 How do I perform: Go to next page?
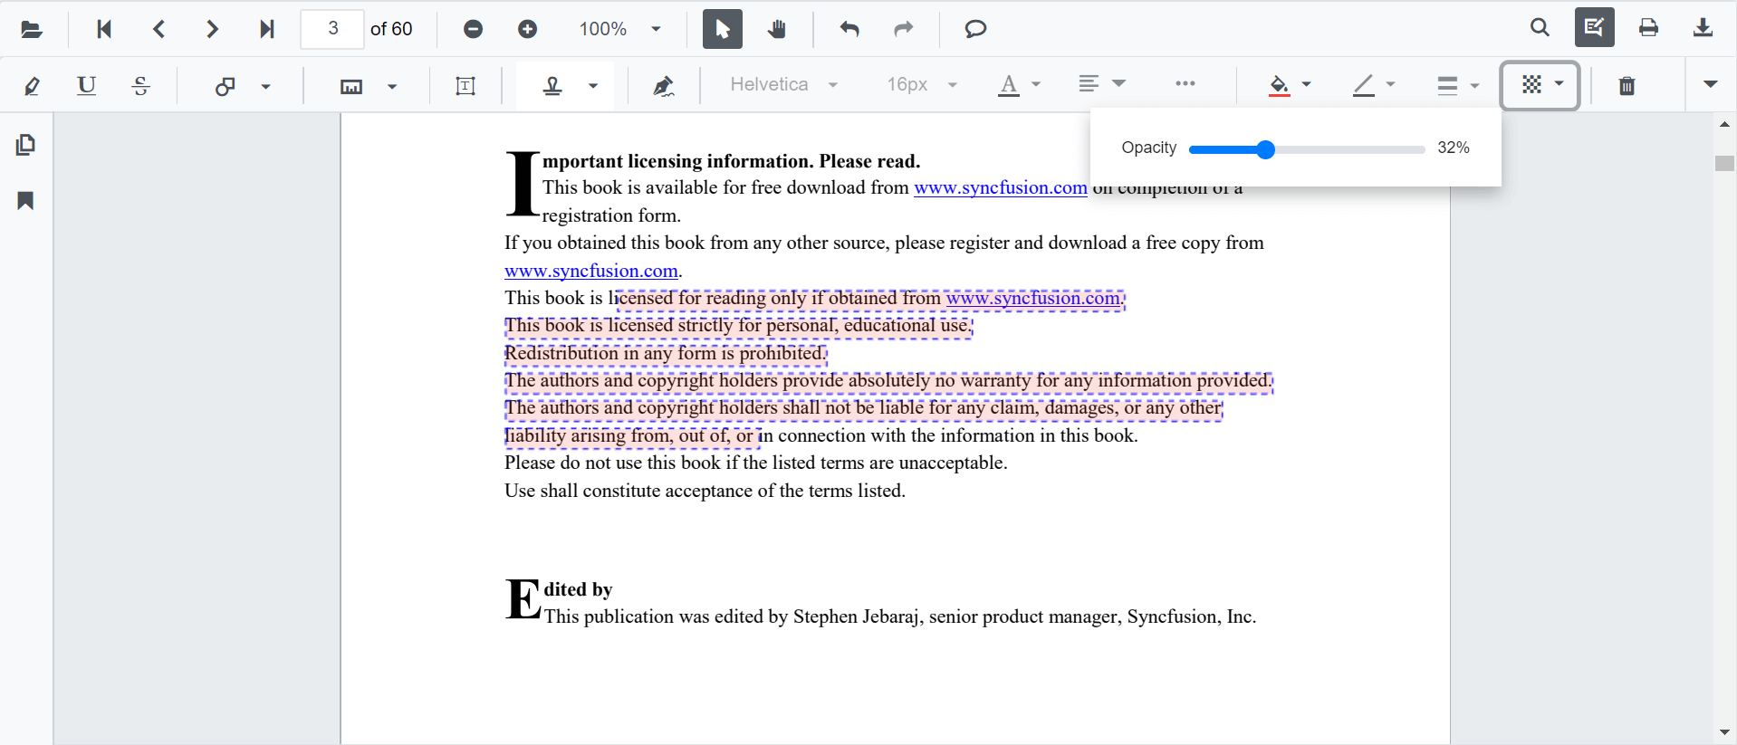212,29
